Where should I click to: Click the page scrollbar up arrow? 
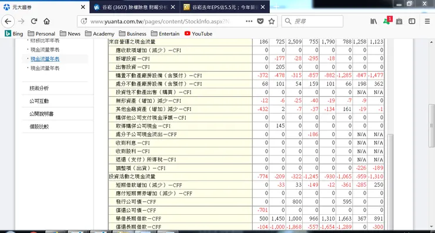point(431,42)
